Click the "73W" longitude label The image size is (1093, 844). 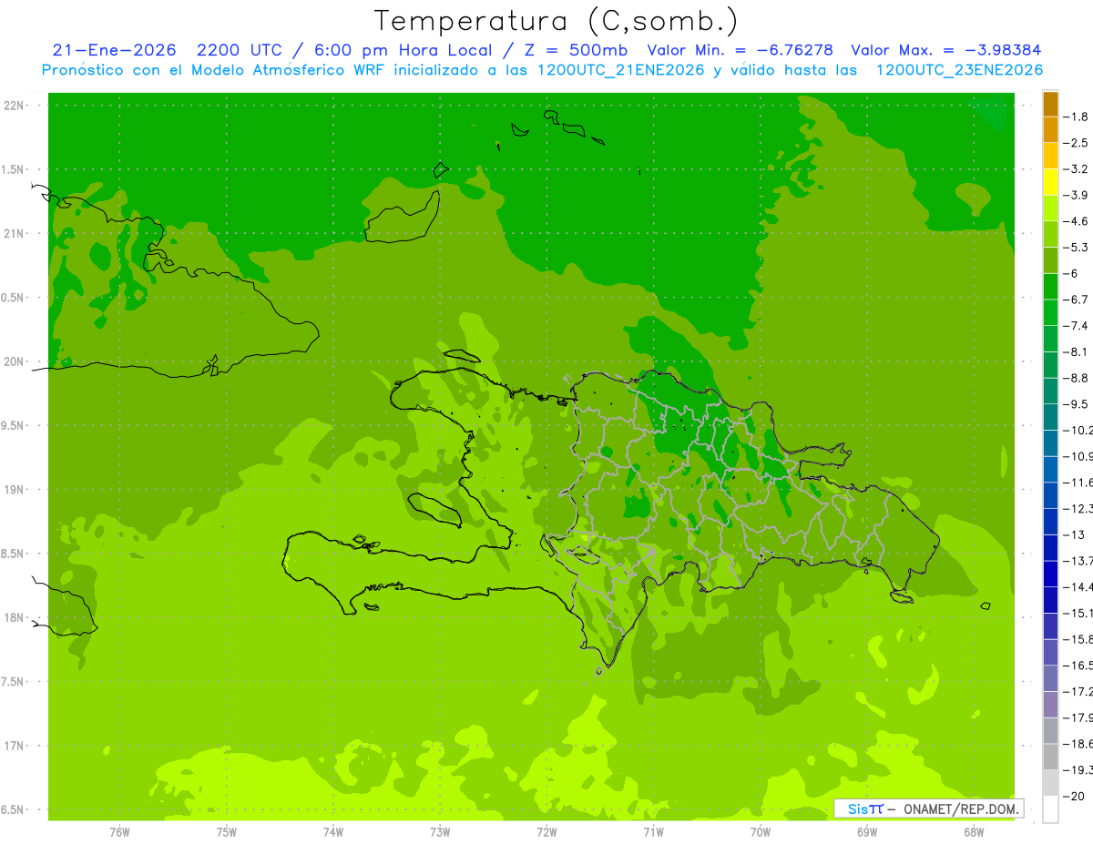tap(440, 832)
